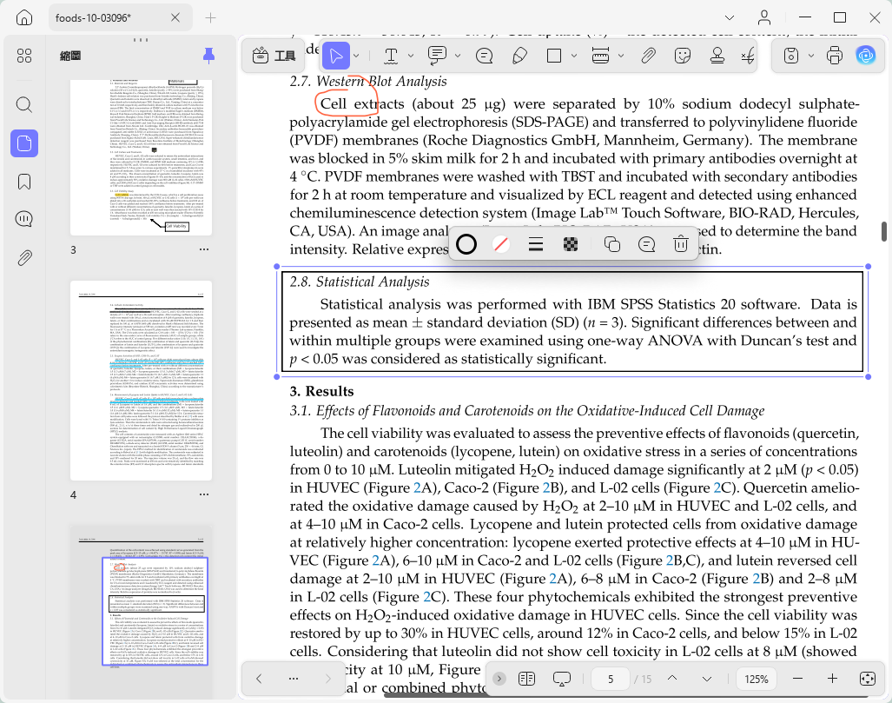Viewport: 892px width, 703px height.
Task: Expand the text tool dropdown arrow
Action: 411,56
